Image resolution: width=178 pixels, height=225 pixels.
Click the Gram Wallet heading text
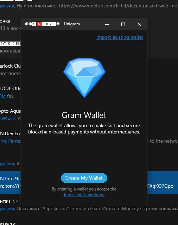click(x=84, y=115)
